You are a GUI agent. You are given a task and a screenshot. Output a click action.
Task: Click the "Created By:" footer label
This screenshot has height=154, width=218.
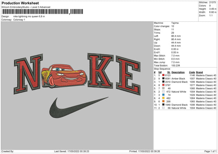tap(8, 151)
